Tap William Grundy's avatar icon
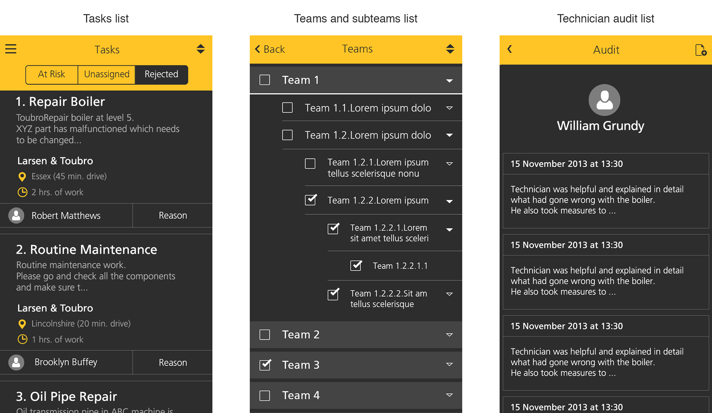712x413 pixels. [x=604, y=100]
